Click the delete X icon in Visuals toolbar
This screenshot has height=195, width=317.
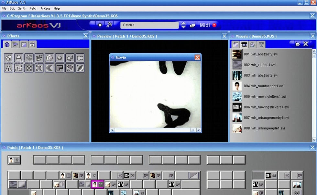pyautogui.click(x=306, y=44)
